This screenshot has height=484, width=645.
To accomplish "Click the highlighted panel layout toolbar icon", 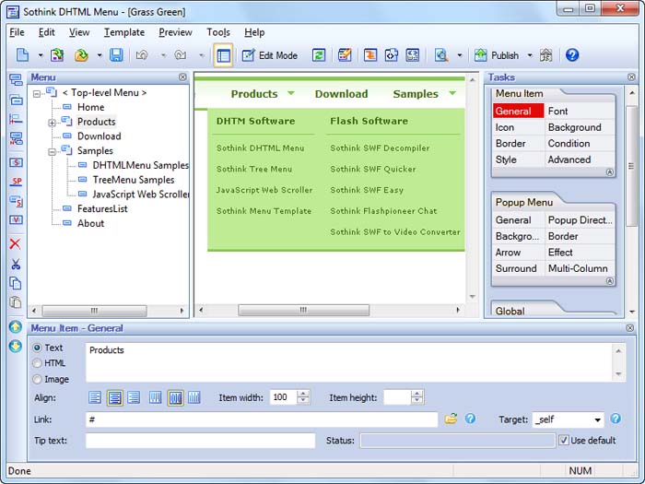I will point(223,55).
